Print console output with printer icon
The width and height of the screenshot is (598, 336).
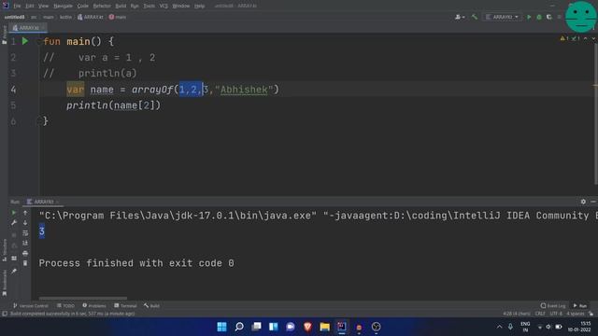25,253
